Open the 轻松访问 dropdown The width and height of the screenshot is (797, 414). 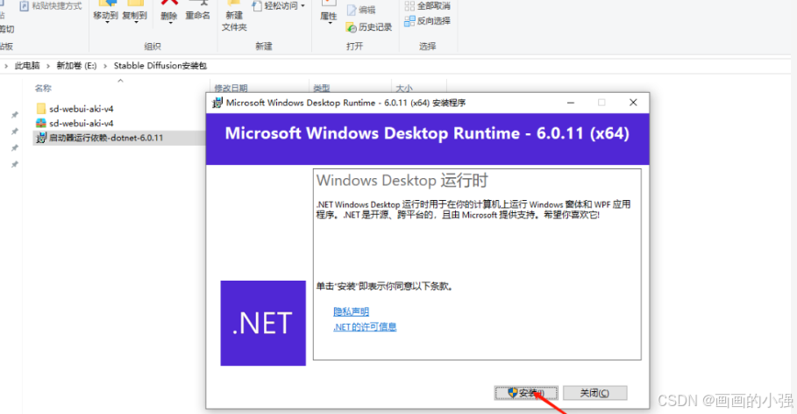tap(279, 6)
